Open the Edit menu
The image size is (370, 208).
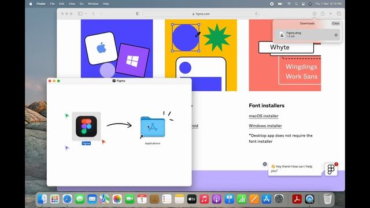[x=62, y=4]
